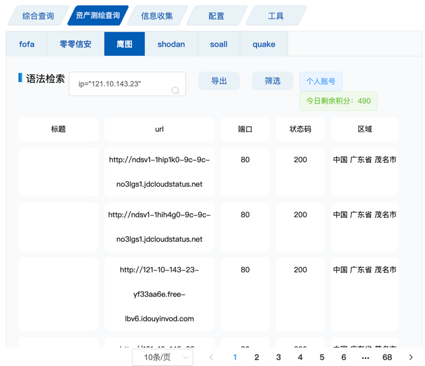Click the search magnifier icon in query field

tap(175, 90)
